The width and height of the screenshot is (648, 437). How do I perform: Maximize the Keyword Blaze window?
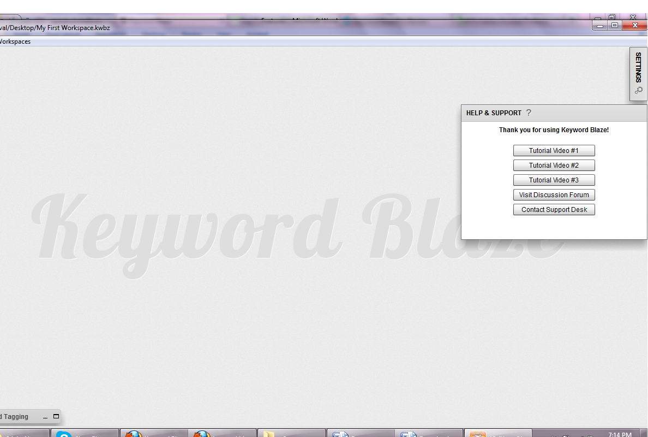[615, 26]
